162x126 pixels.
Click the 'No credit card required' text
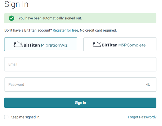point(98,30)
